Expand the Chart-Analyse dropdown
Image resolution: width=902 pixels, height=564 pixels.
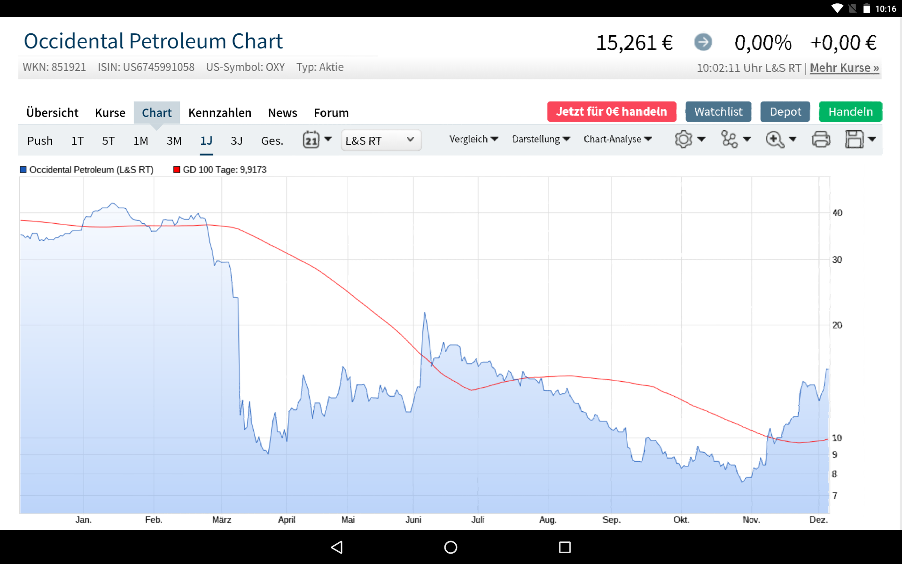[617, 139]
